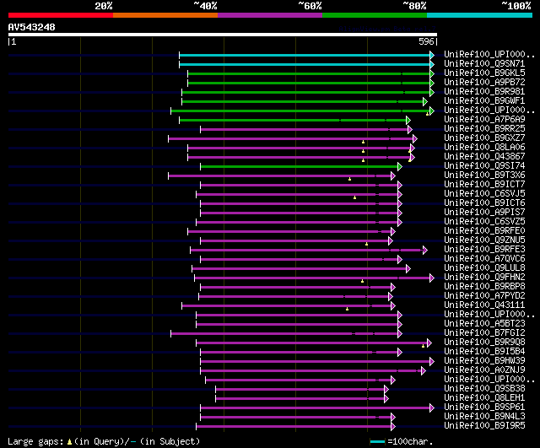
Task: Click yellow gap marker under the Q43111 alignment
Action: [347, 310]
